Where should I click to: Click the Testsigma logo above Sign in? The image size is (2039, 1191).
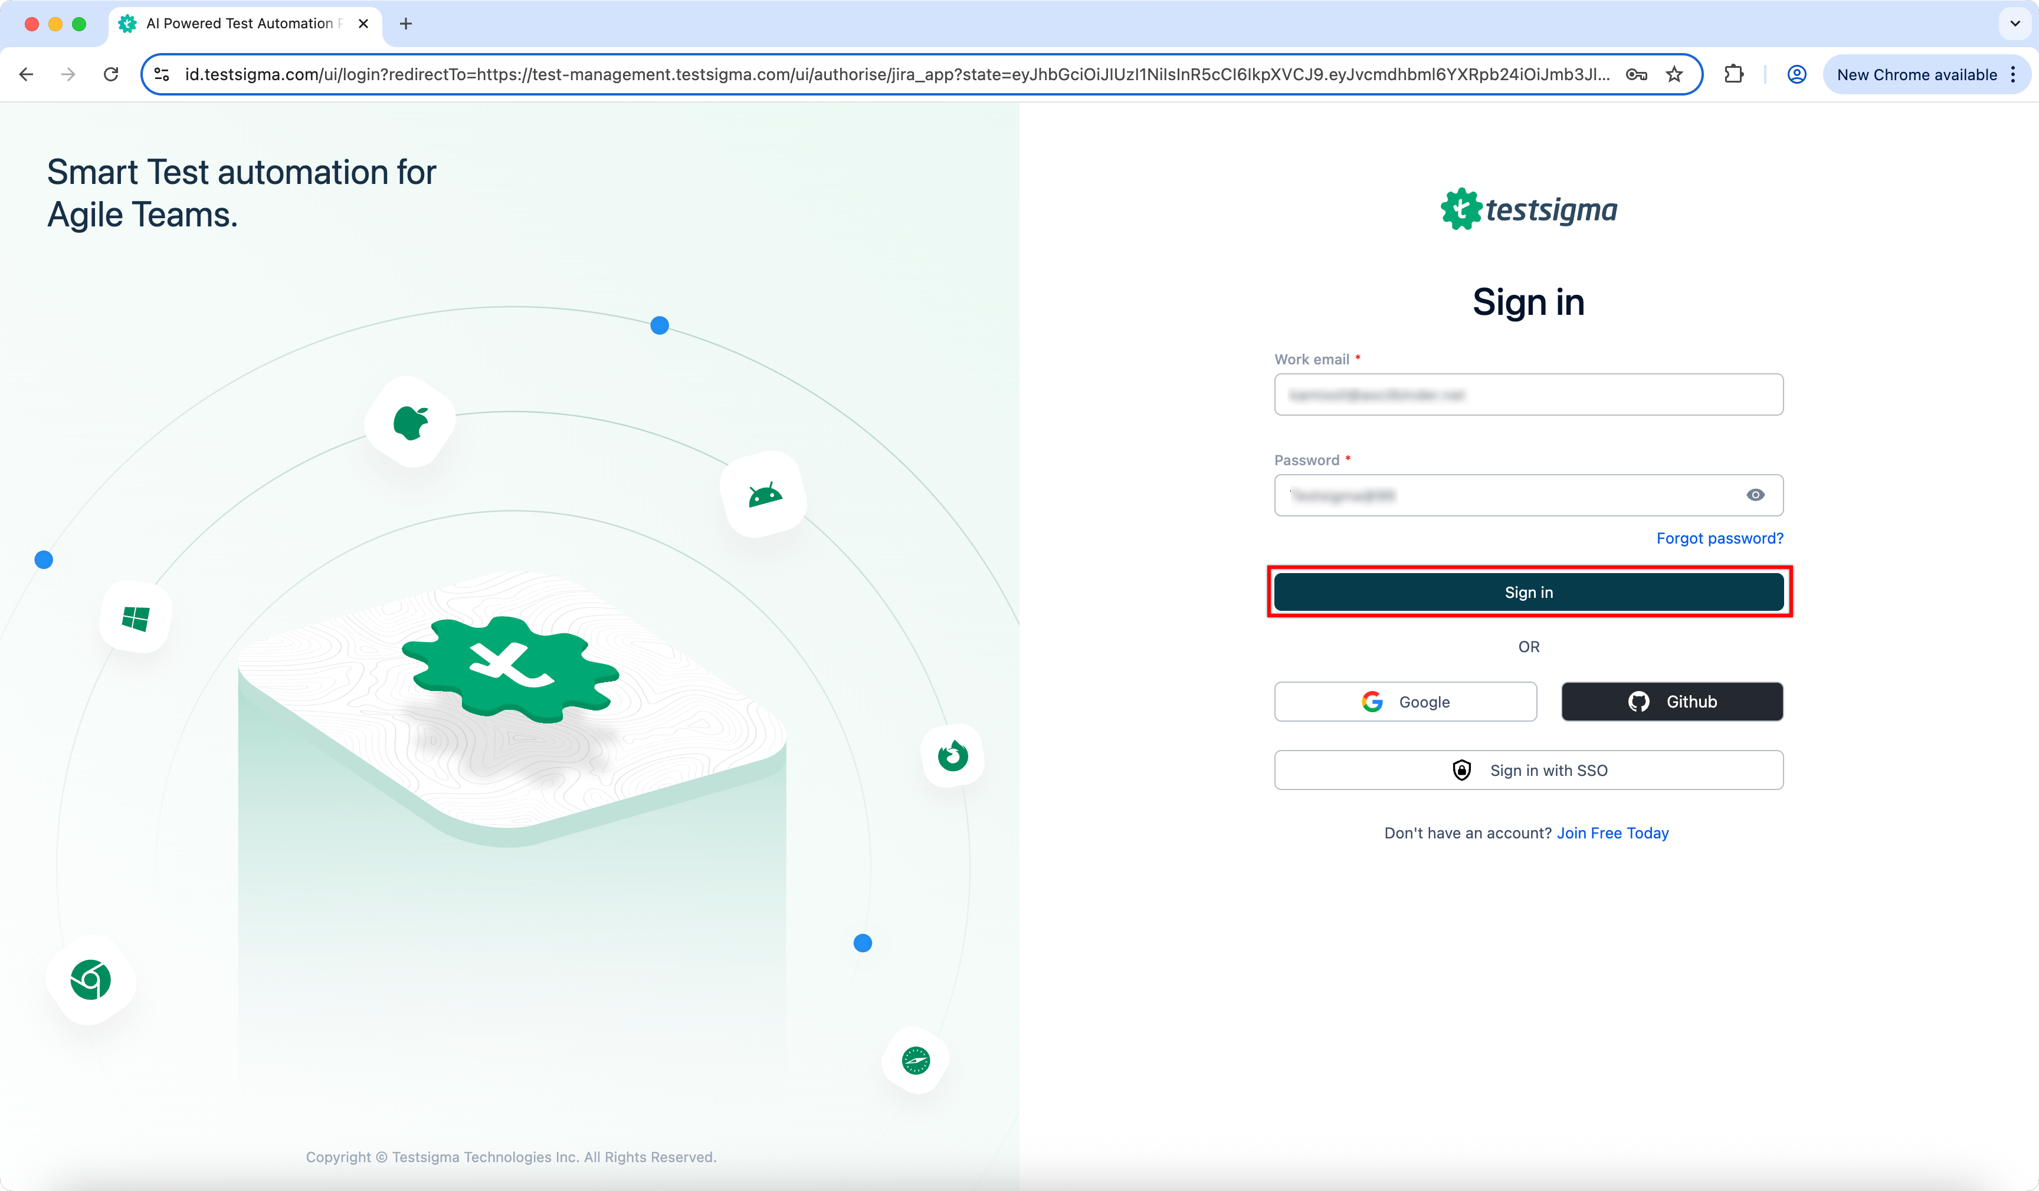pyautogui.click(x=1529, y=209)
